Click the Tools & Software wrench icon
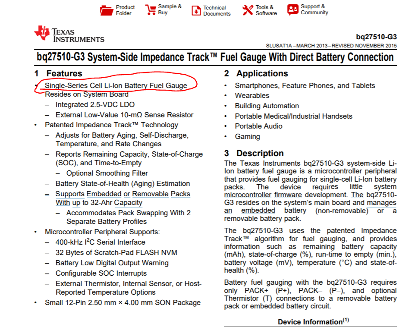Image resolution: width=418 pixels, height=327 pixels. (x=248, y=10)
